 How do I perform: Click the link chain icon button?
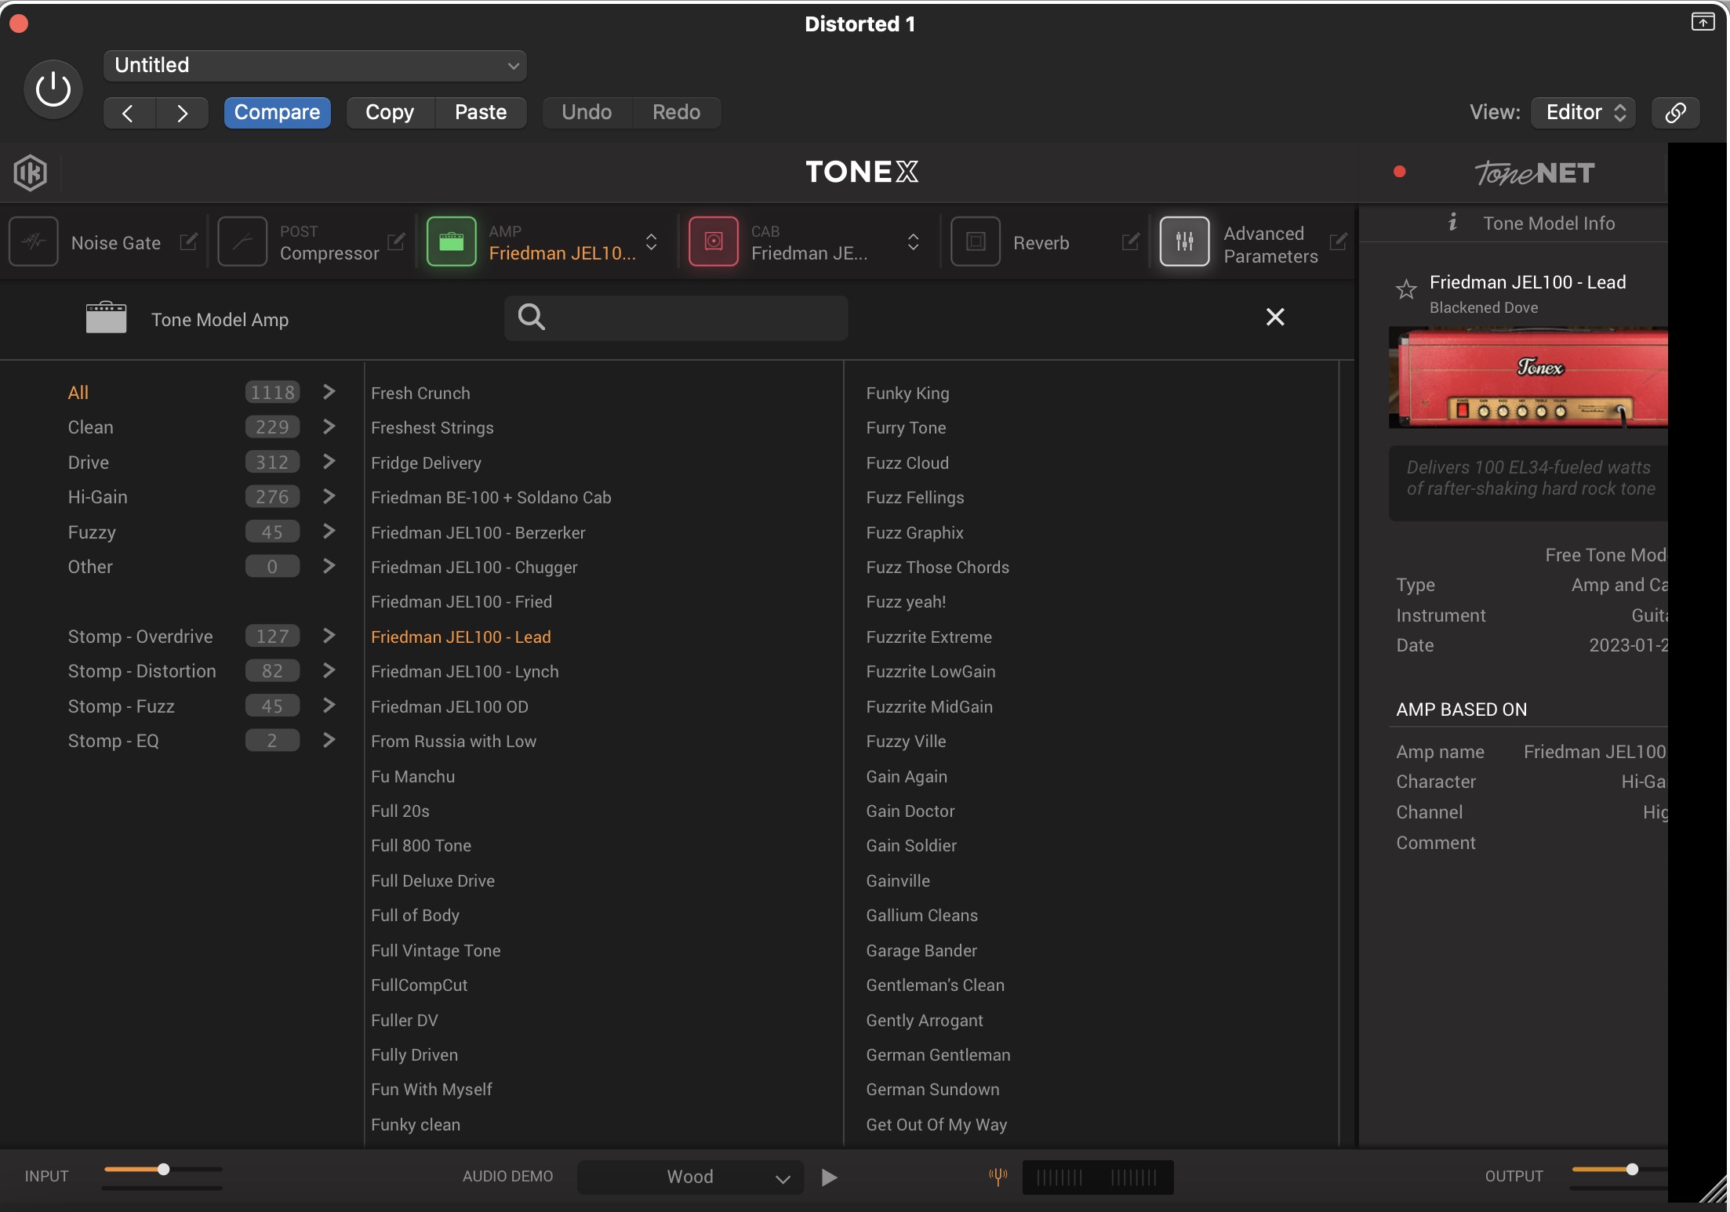click(1675, 112)
